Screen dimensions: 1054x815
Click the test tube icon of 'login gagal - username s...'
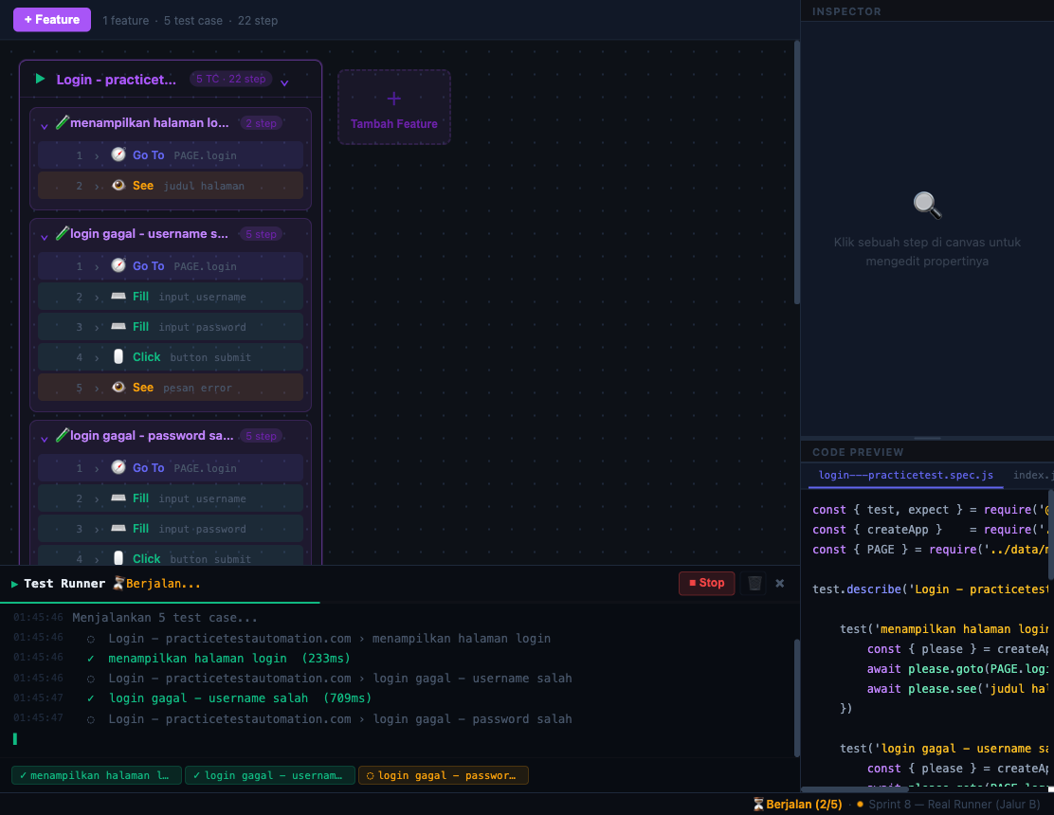click(x=62, y=233)
